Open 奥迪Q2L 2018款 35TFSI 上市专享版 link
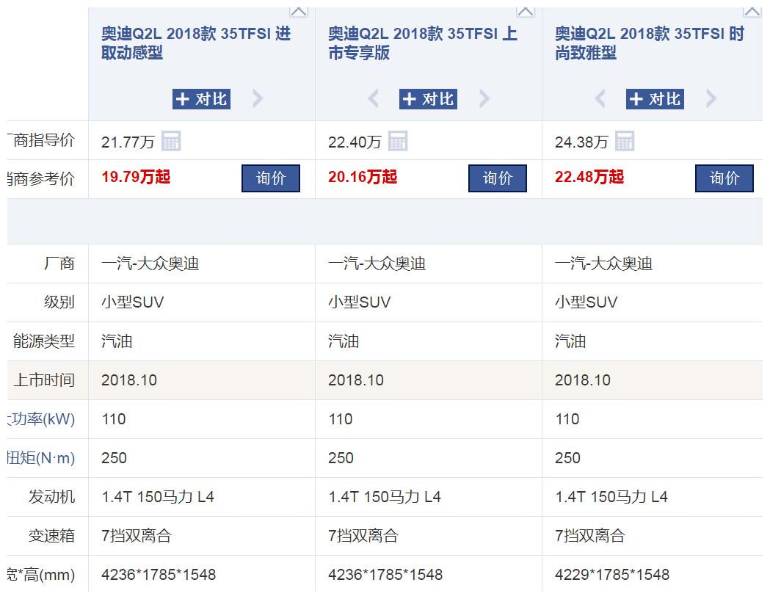 (423, 43)
